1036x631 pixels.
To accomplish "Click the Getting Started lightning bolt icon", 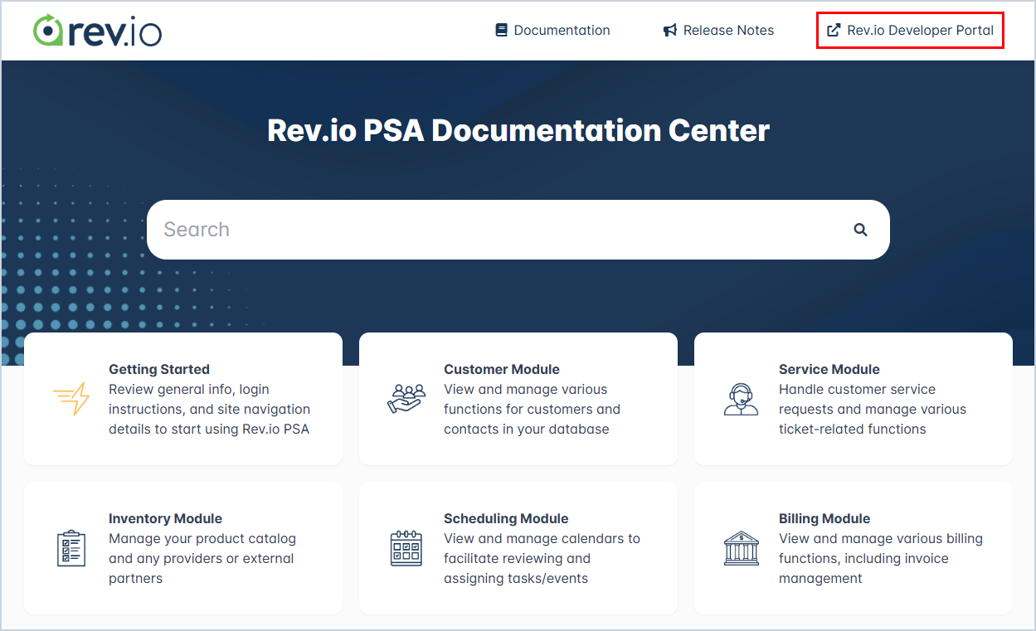I will 71,399.
